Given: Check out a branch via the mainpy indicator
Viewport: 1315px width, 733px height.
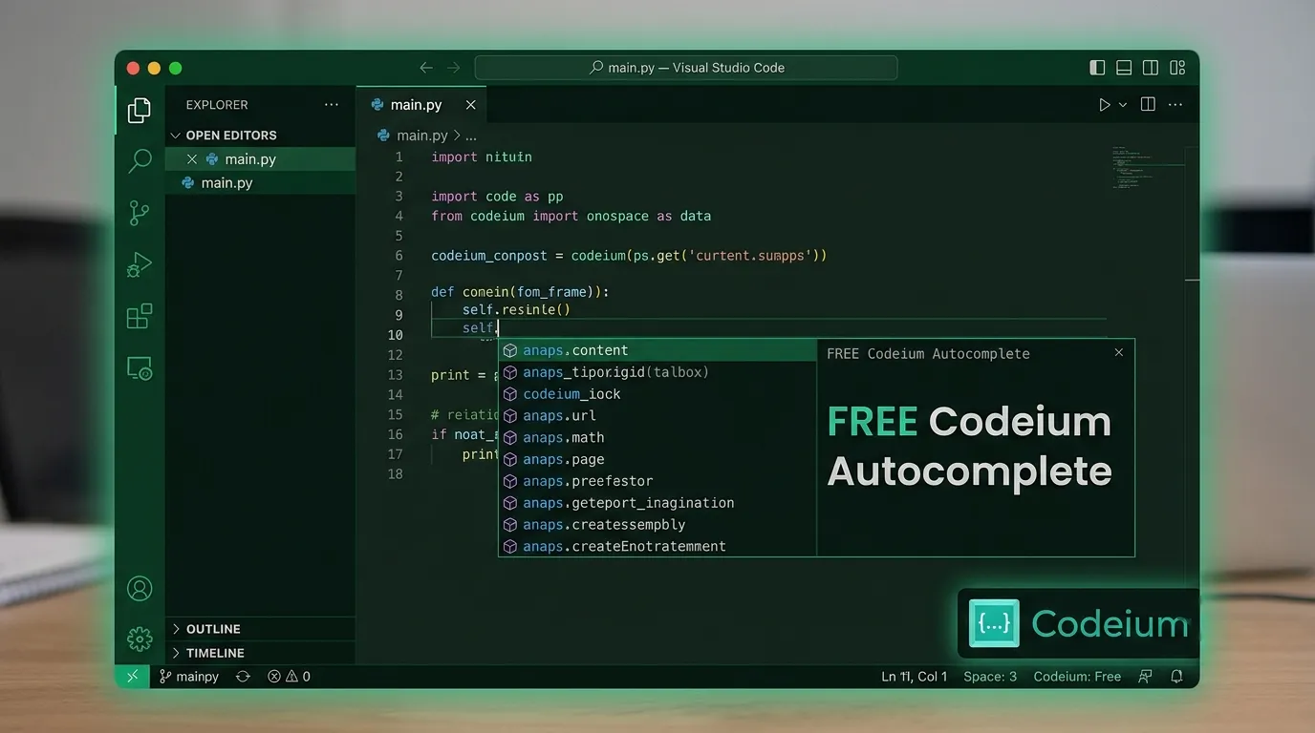Looking at the screenshot, I should point(189,677).
